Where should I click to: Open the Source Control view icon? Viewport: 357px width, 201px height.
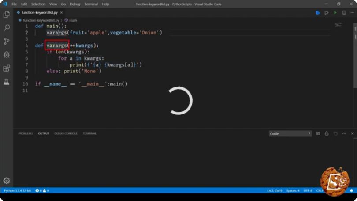[7, 41]
